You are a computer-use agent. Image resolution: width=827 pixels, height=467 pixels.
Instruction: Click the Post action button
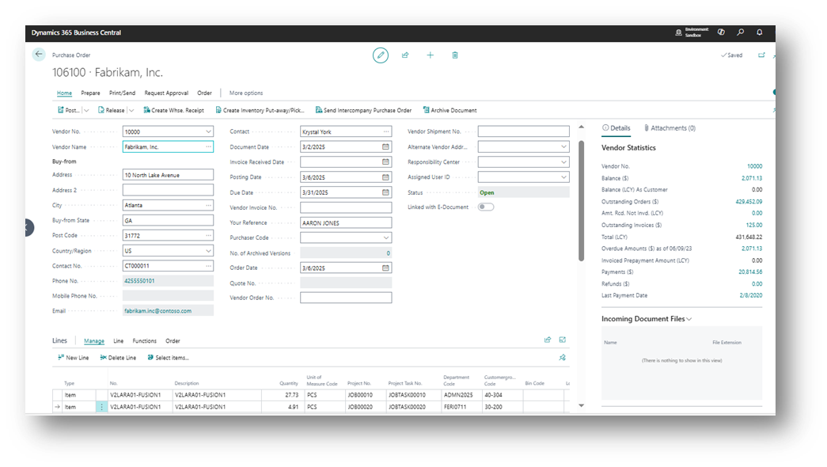pyautogui.click(x=69, y=110)
